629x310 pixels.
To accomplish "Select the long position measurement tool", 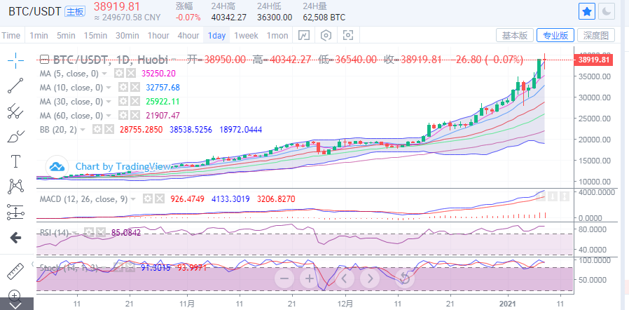I will (15, 212).
